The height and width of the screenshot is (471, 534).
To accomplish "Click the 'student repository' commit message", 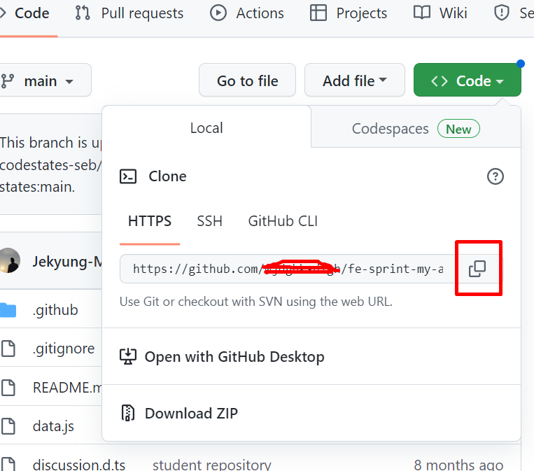I will click(212, 465).
